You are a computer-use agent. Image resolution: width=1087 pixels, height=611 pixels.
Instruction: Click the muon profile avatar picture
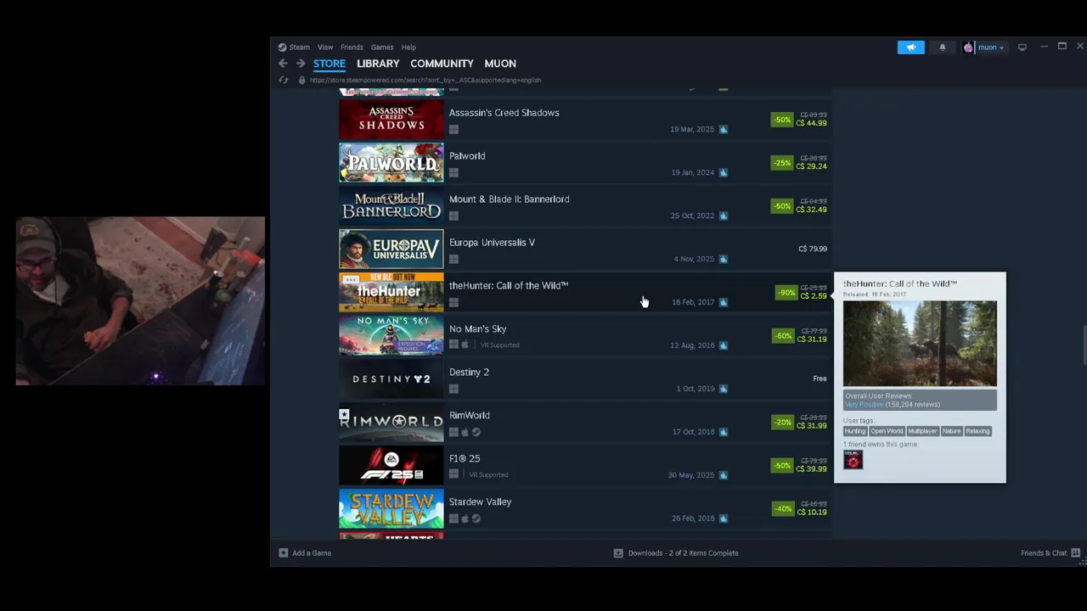pyautogui.click(x=968, y=48)
